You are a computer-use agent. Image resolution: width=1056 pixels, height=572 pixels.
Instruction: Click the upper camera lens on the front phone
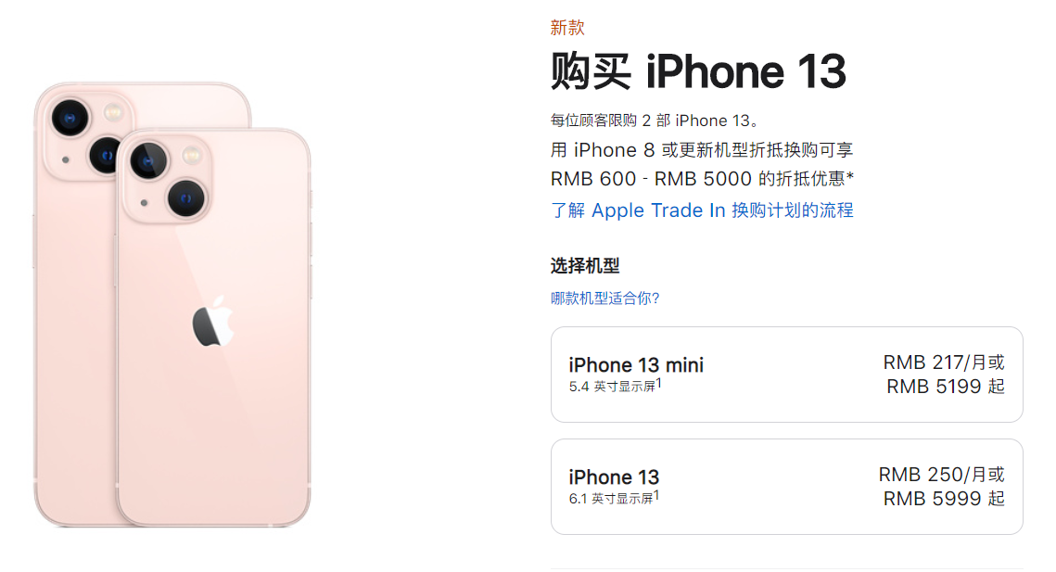coord(148,161)
